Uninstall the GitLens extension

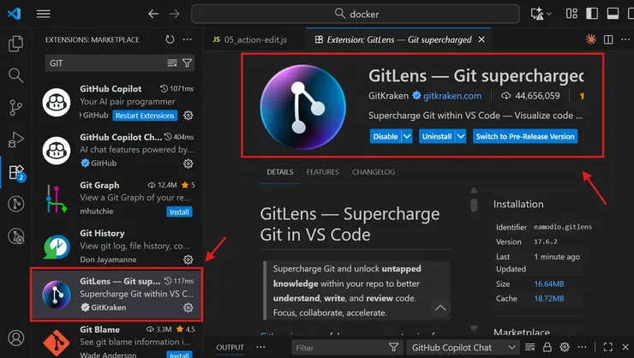pyautogui.click(x=437, y=136)
